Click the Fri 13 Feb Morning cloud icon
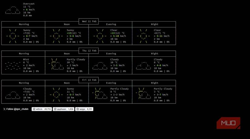 click(x=13, y=95)
